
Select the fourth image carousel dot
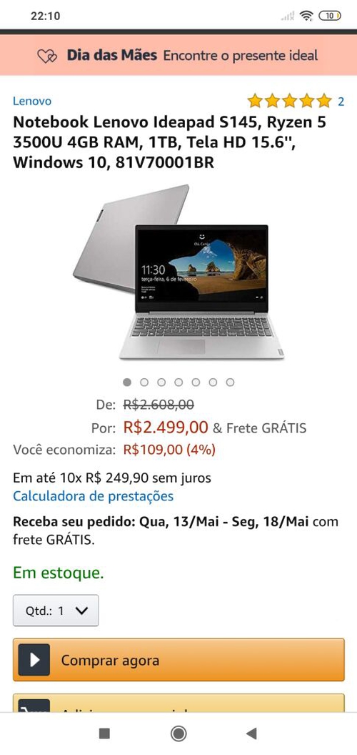[x=178, y=383]
